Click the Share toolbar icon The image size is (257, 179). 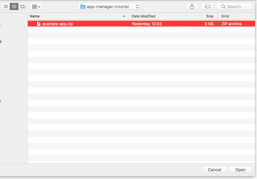[x=192, y=6]
